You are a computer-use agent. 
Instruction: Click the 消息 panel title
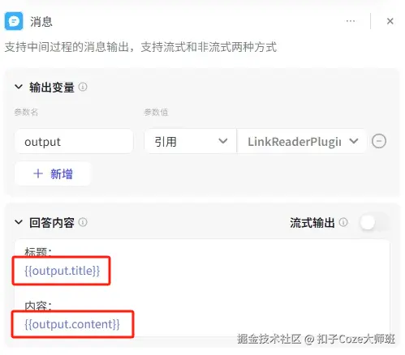coord(41,21)
